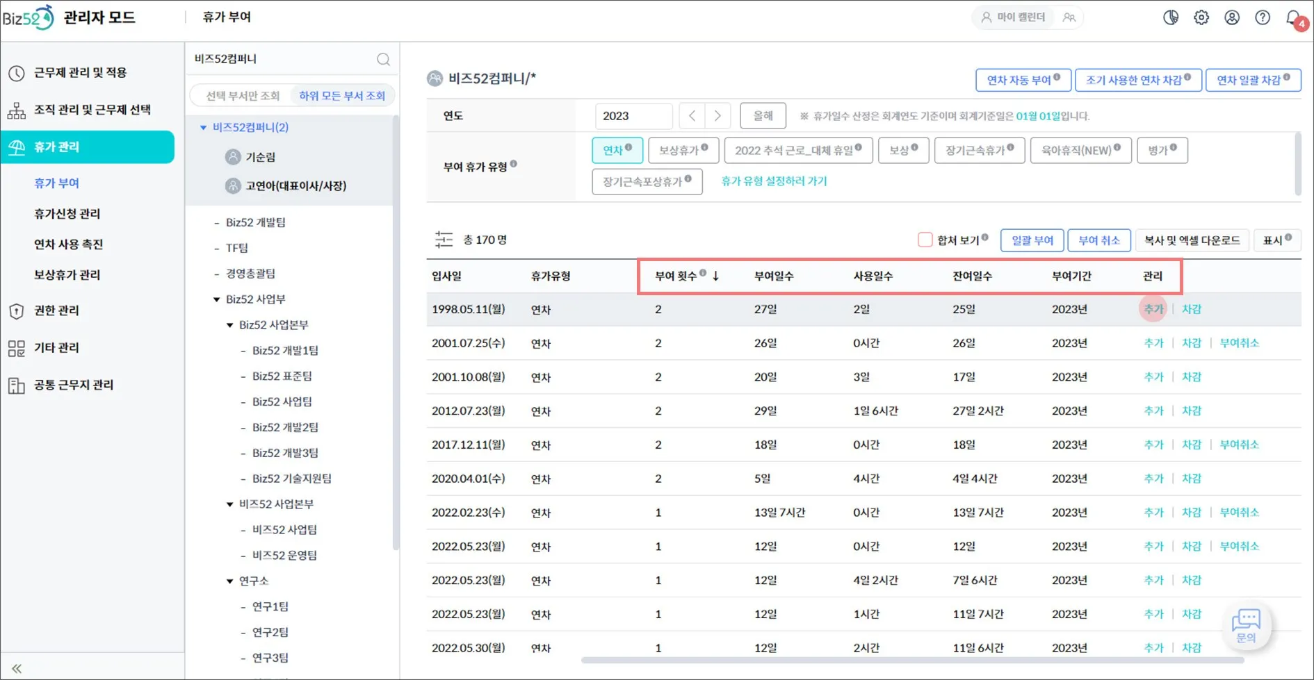Click 복사 및 엑셀 다운로드 button
The image size is (1314, 680).
point(1192,240)
